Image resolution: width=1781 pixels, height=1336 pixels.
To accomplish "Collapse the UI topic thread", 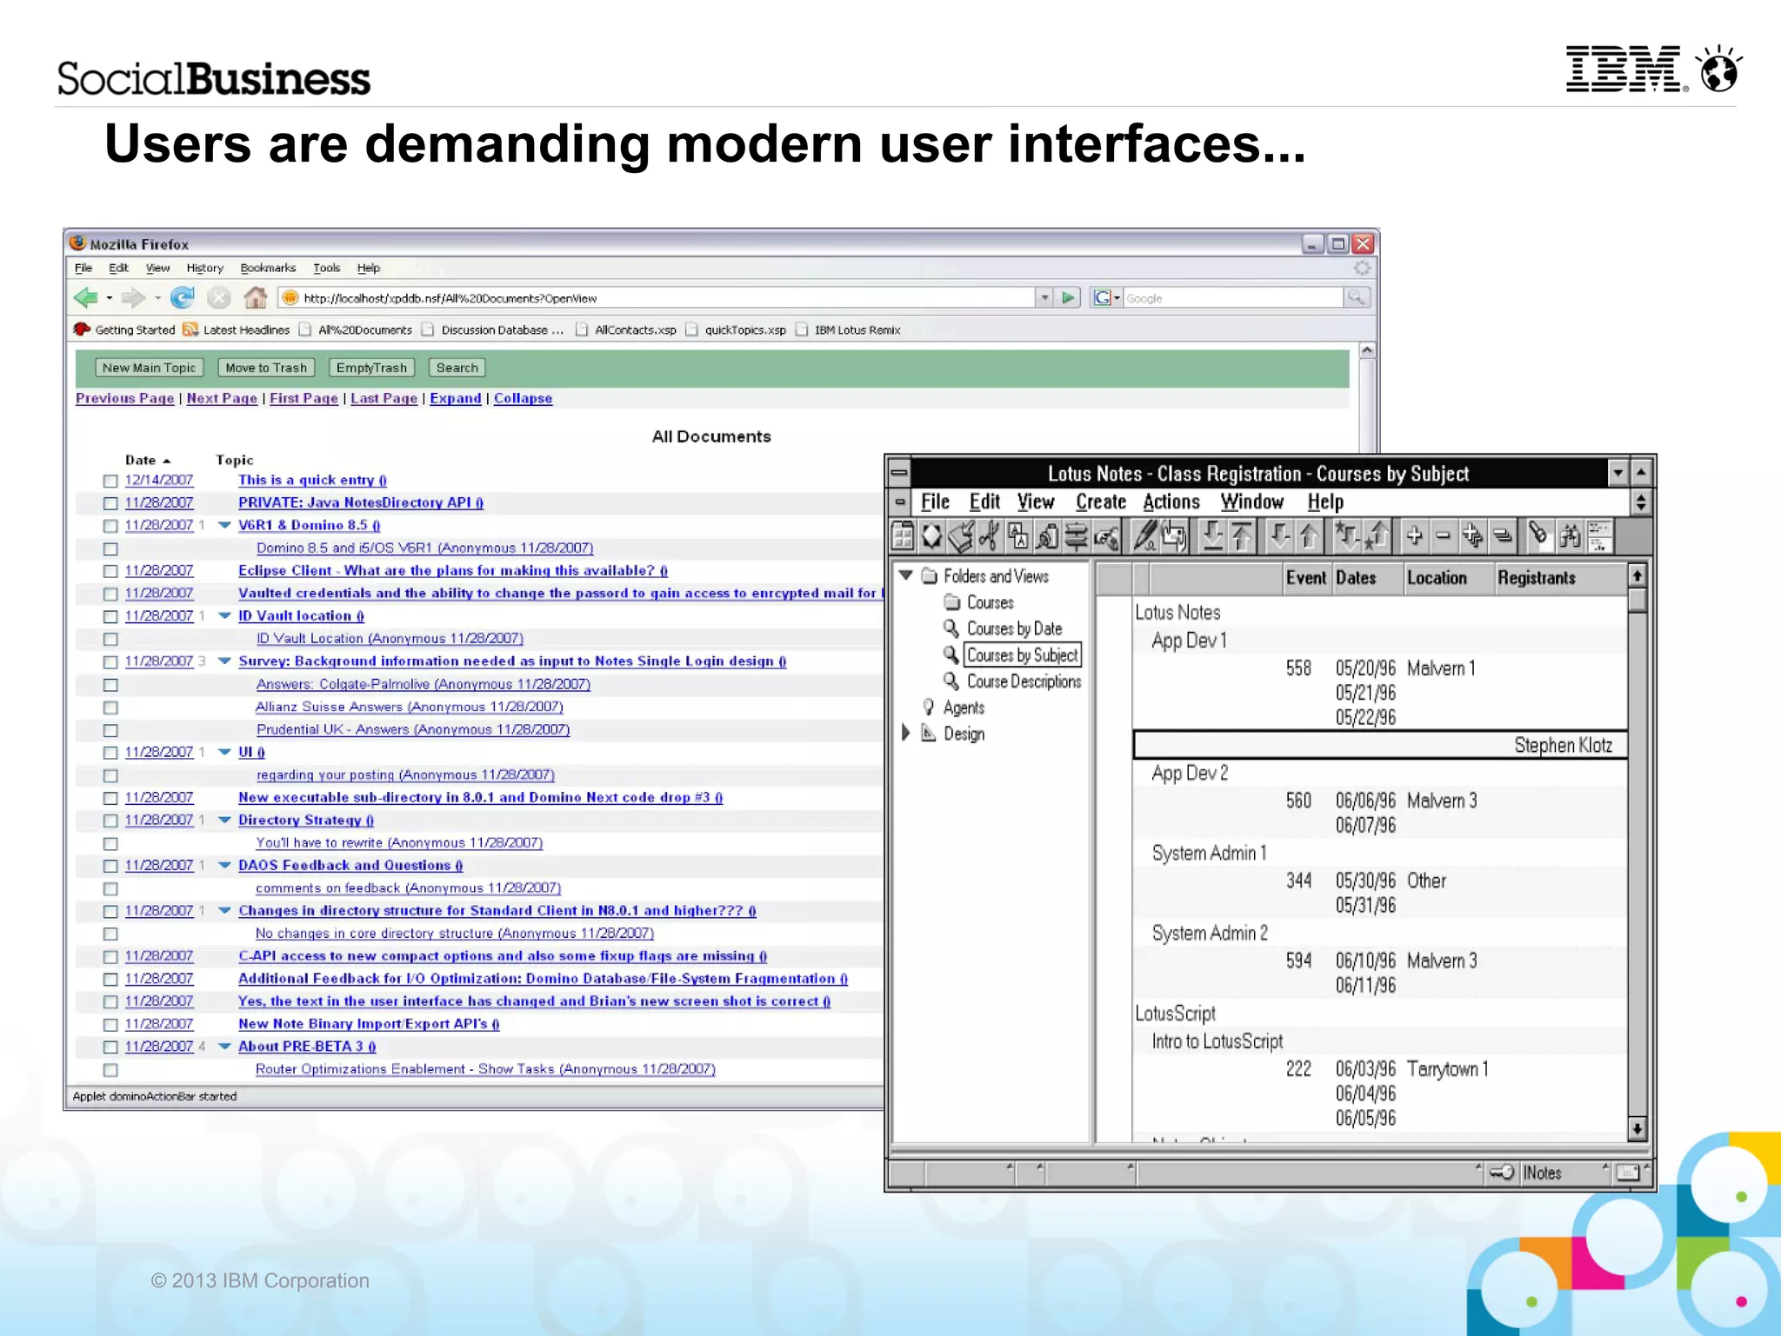I will [x=224, y=752].
